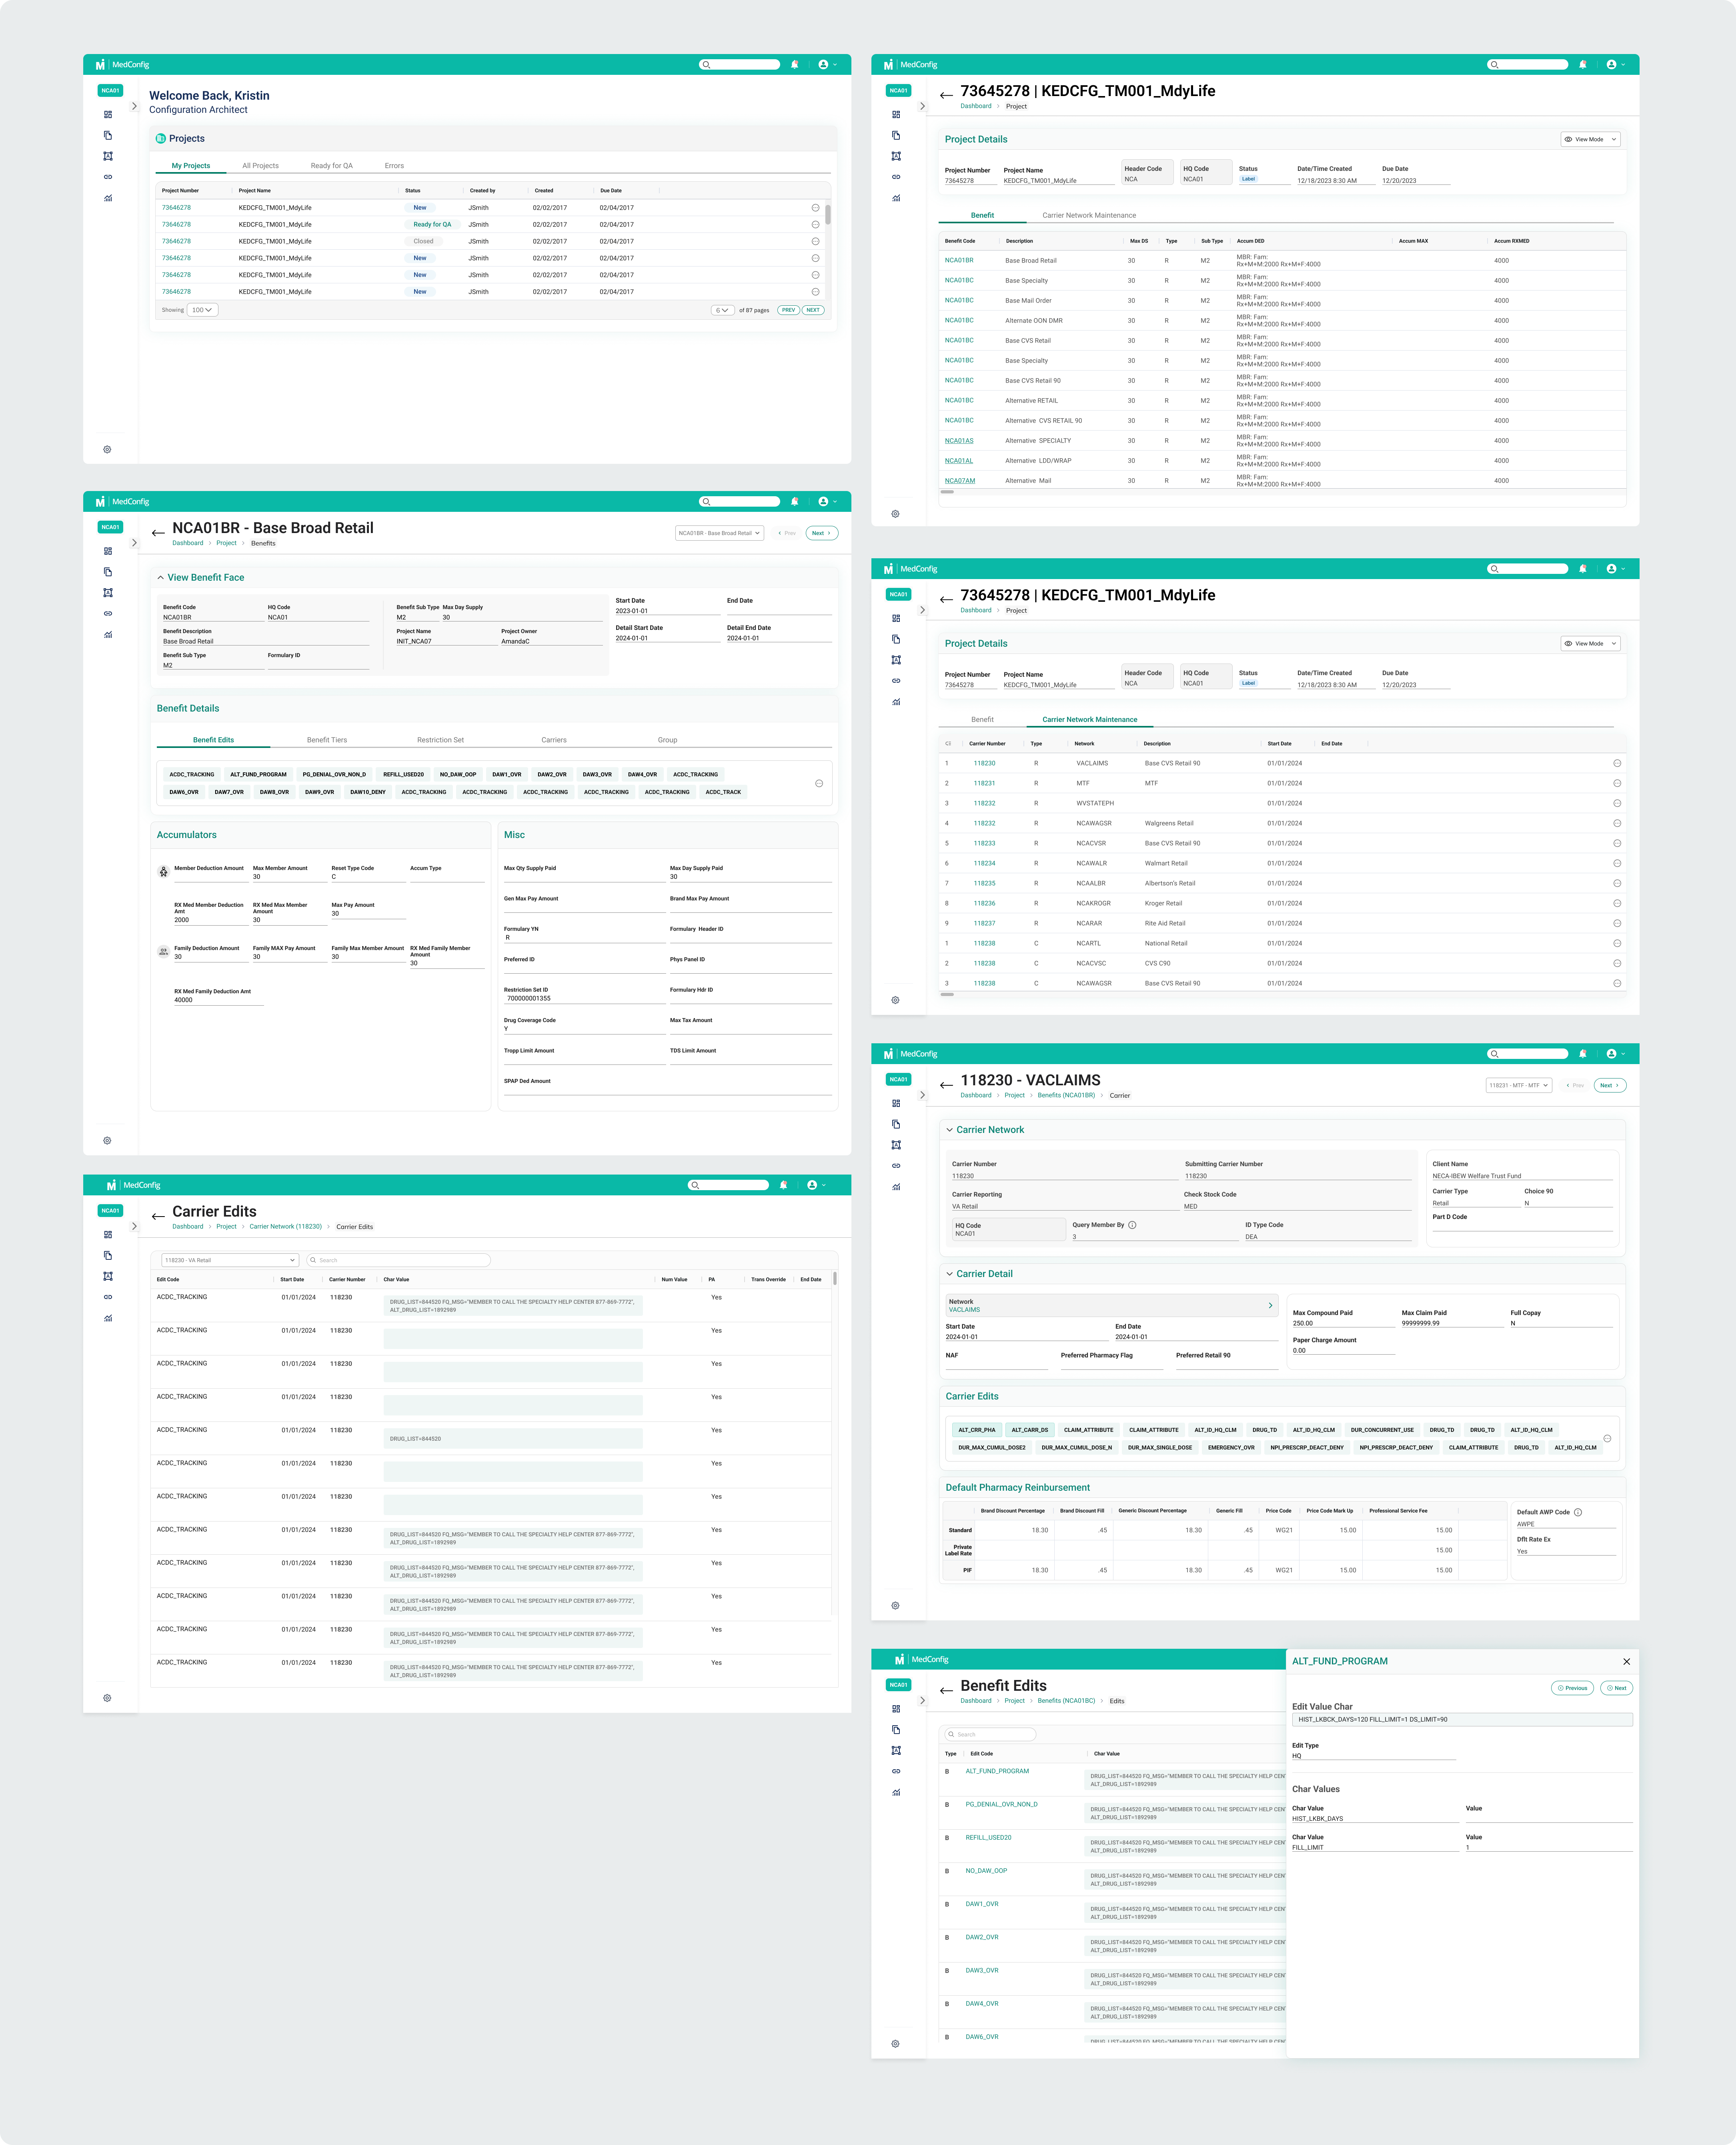
Task: Click back arrow next to NCA01BR - Base Broad Retail
Action: pos(158,533)
